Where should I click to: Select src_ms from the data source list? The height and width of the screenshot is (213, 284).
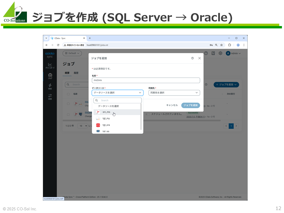[x=117, y=112]
